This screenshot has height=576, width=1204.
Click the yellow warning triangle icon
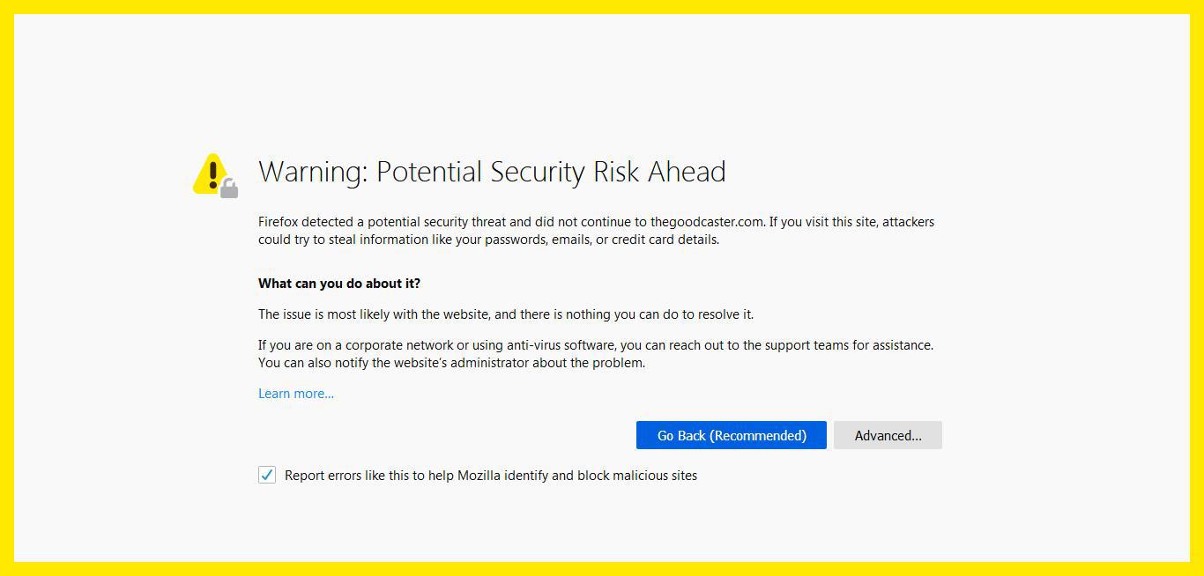[212, 173]
